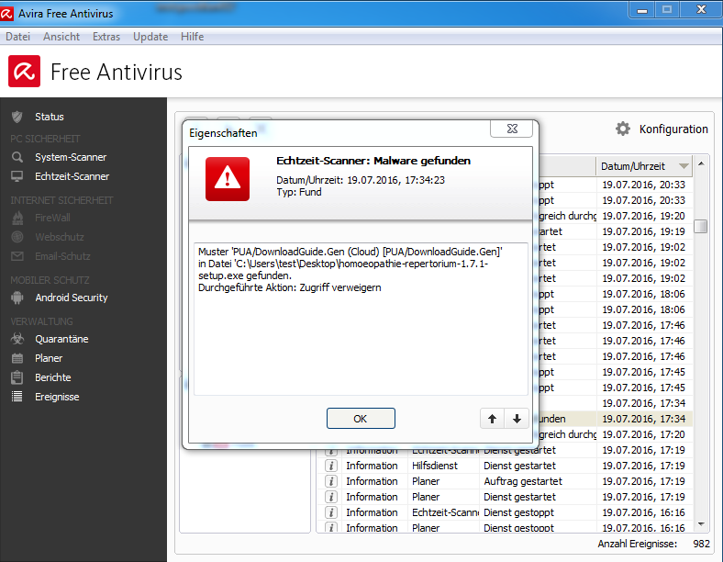Click the System-Scanner magnifier icon
This screenshot has height=562, width=723.
pyautogui.click(x=17, y=157)
